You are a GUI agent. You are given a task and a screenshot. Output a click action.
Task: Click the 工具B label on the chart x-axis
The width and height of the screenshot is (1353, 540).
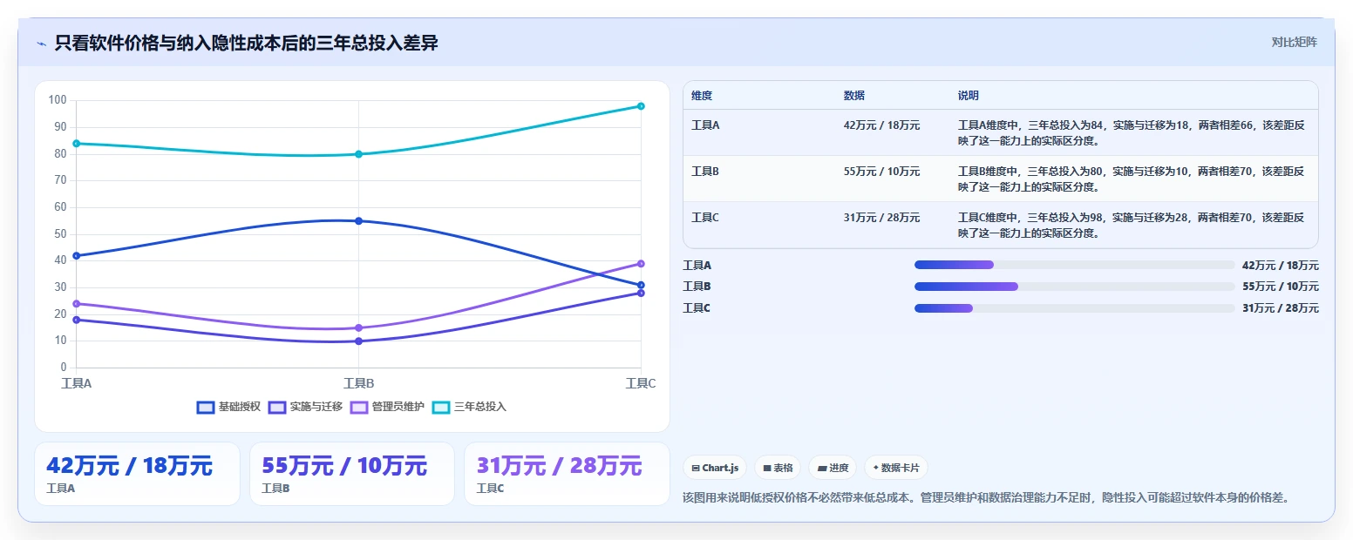click(358, 383)
